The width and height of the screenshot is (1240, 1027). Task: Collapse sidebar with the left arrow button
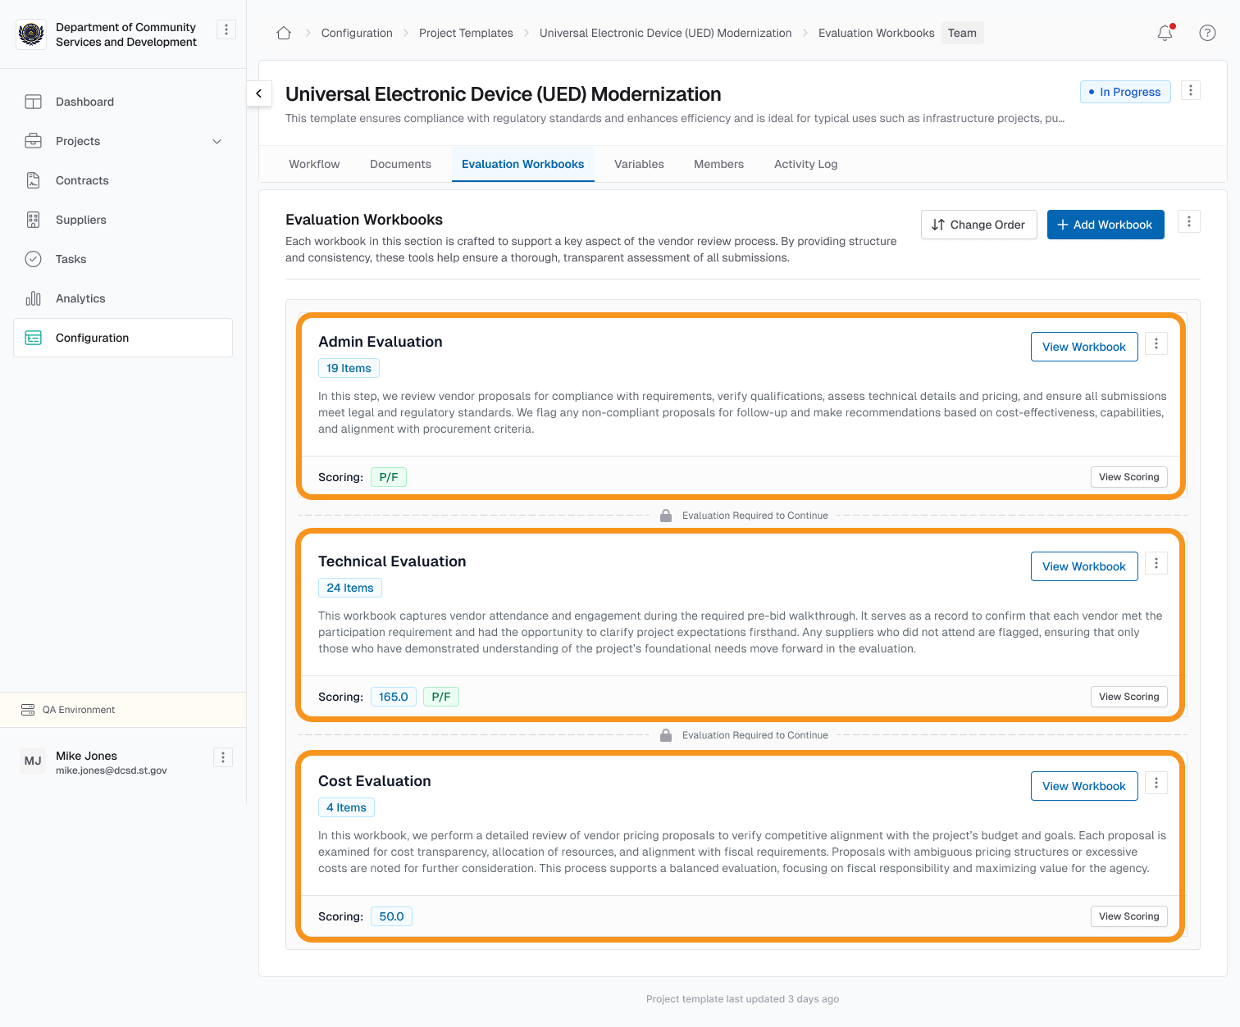pos(259,93)
